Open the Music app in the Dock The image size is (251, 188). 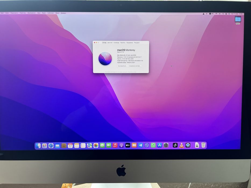pos(115,145)
